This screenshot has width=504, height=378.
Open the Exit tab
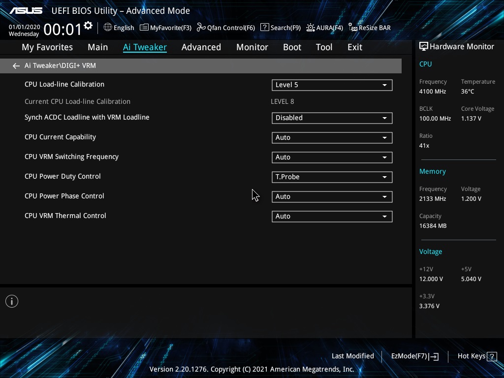tap(355, 47)
